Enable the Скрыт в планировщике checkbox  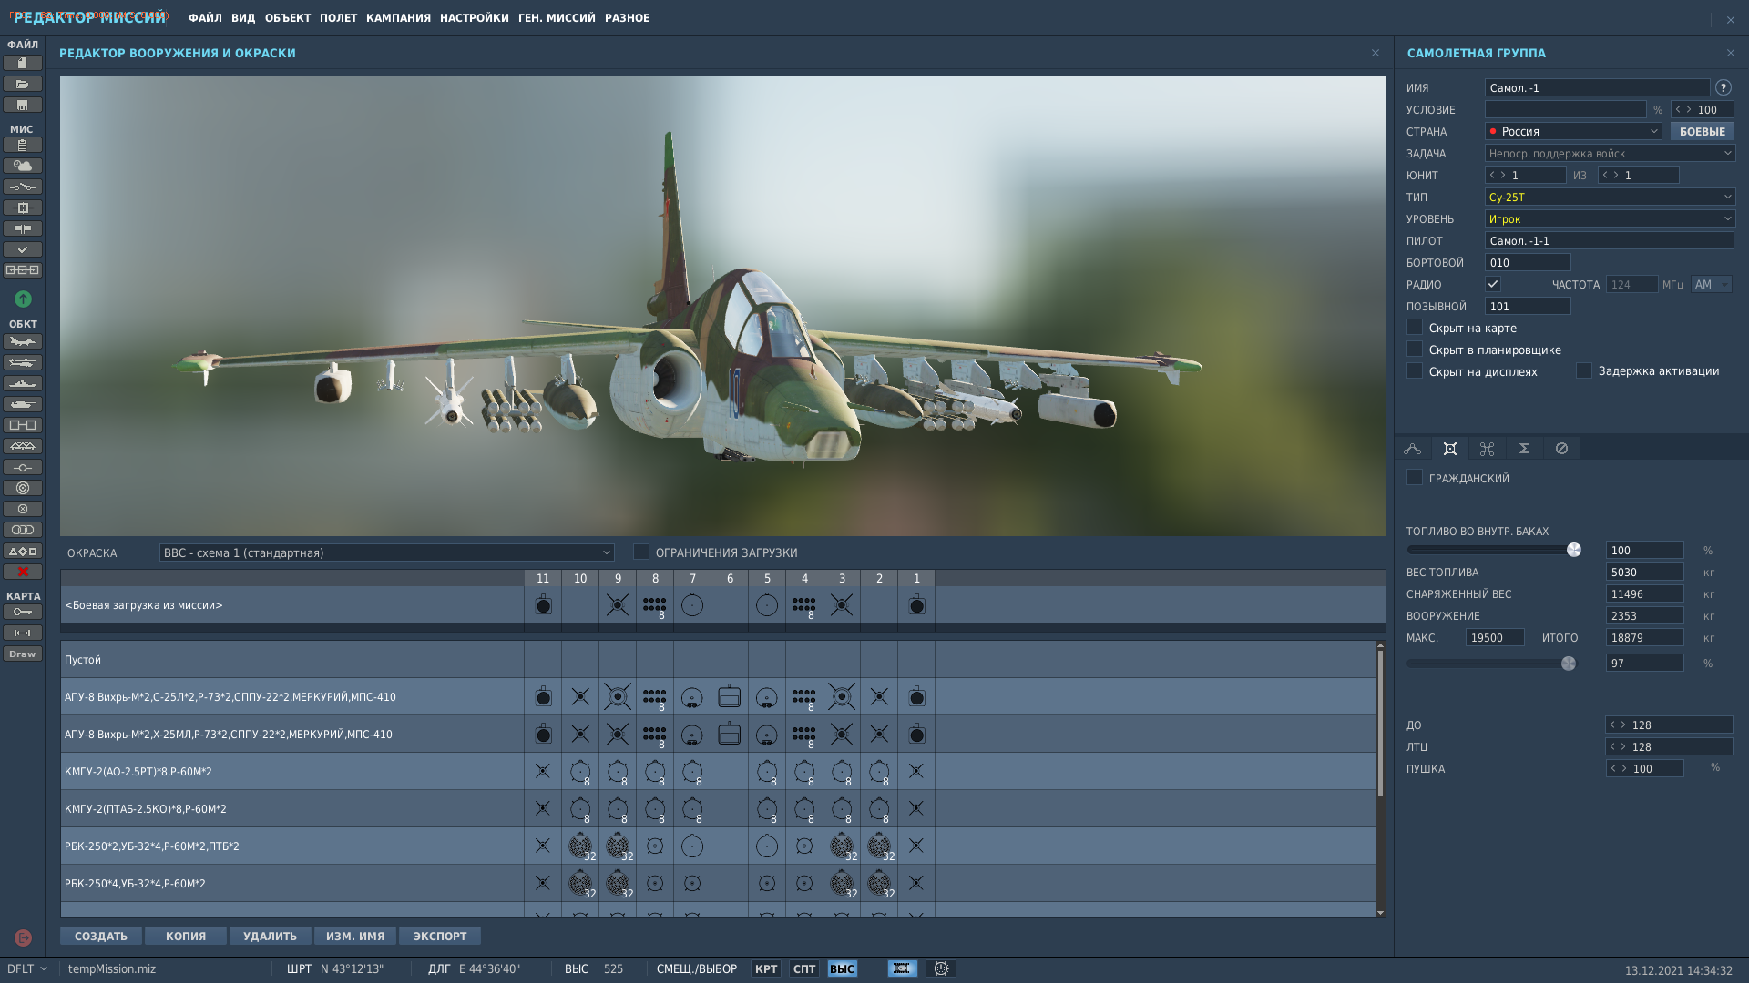1415,349
